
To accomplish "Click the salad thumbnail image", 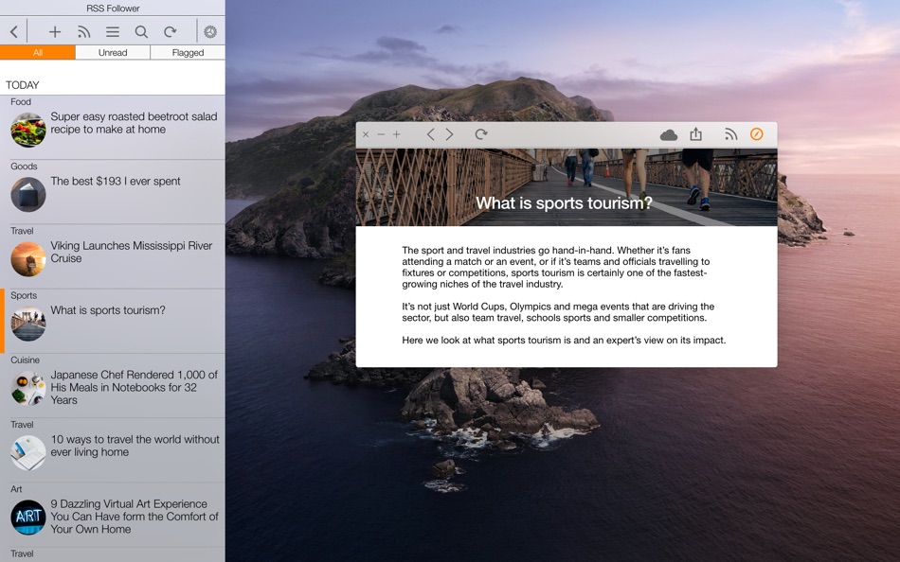I will click(x=28, y=130).
